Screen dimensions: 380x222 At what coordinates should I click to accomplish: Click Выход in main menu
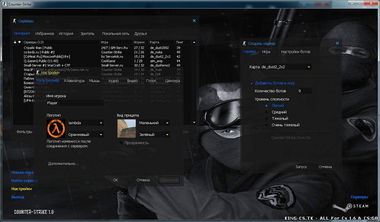tap(18, 197)
